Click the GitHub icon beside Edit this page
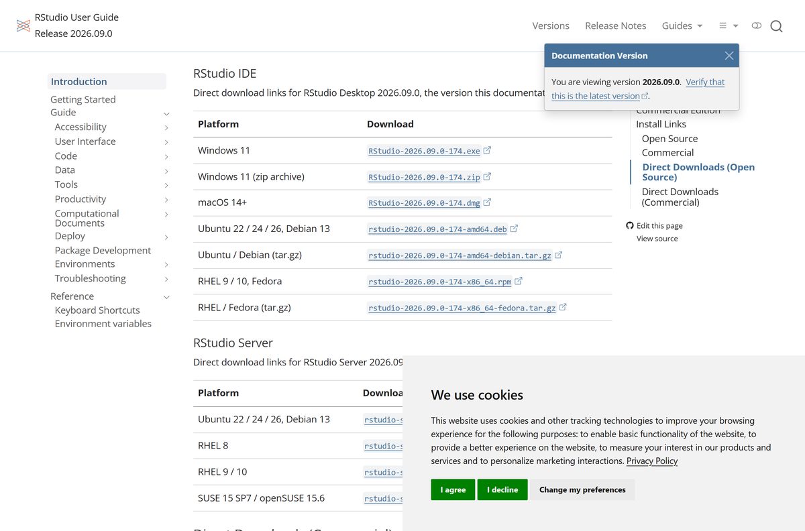Viewport: 805px width, 531px height. (x=630, y=226)
